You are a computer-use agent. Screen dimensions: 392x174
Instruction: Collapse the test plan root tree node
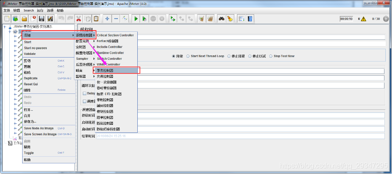tap(5, 27)
